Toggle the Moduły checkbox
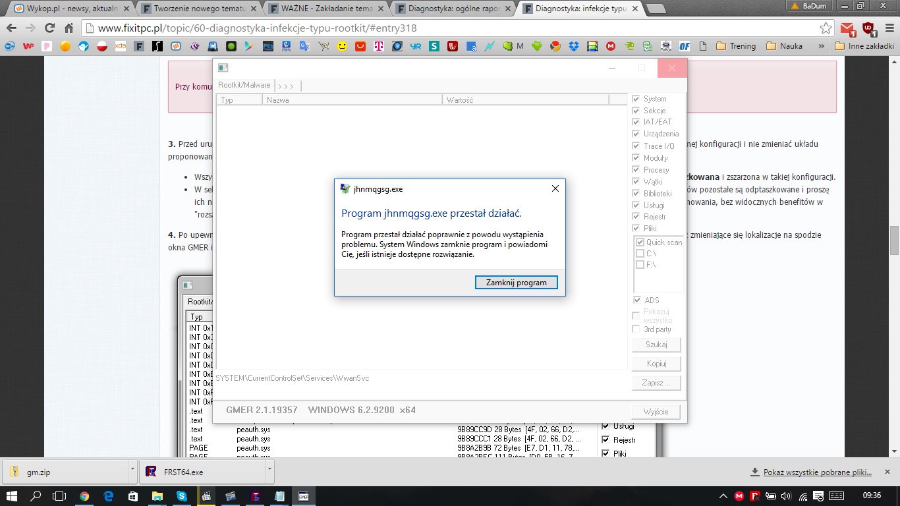 (636, 157)
